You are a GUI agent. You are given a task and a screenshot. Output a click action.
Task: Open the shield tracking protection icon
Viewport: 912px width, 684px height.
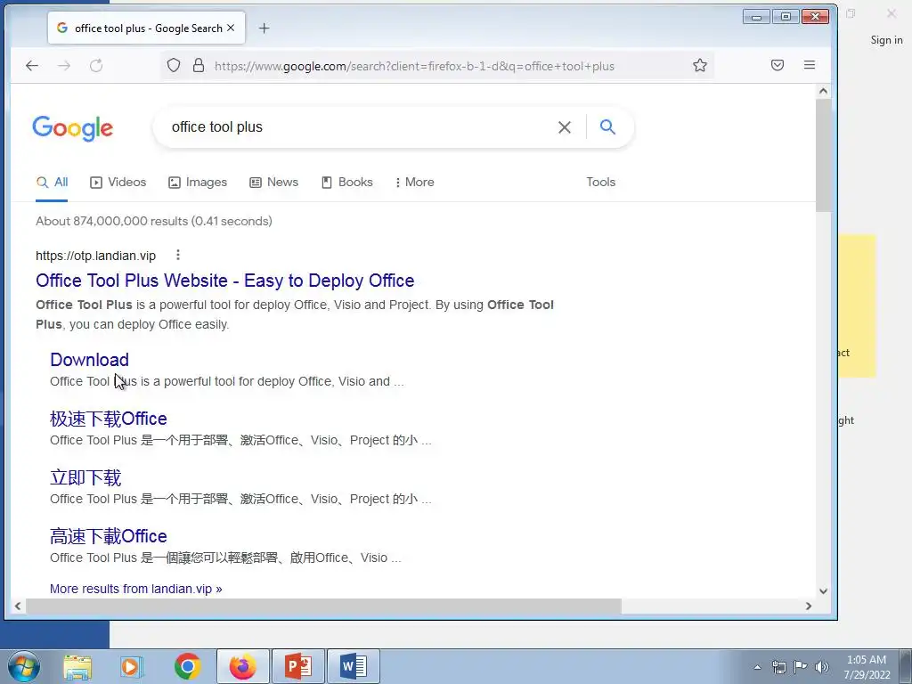click(x=174, y=65)
